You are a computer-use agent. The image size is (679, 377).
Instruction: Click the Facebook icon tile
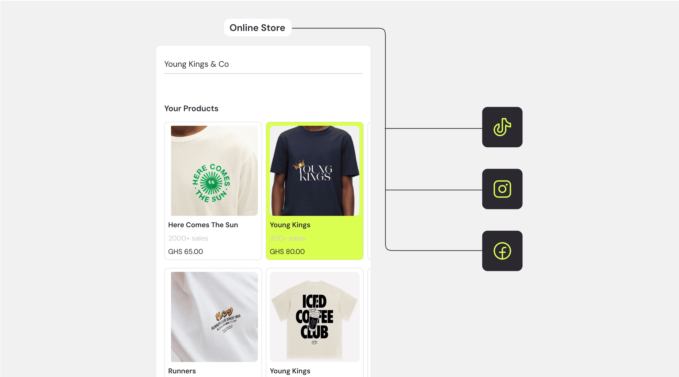(502, 251)
